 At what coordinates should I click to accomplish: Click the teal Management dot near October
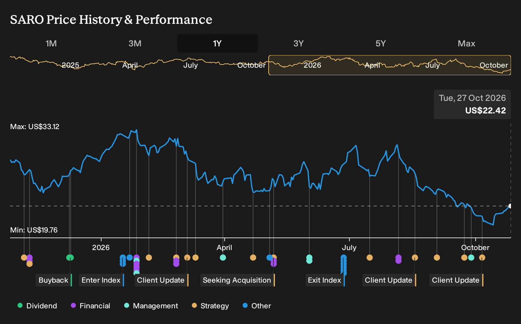471,258
